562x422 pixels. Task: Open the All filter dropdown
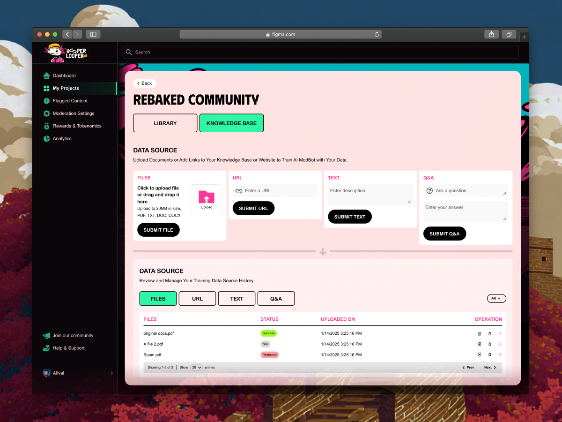pos(496,298)
